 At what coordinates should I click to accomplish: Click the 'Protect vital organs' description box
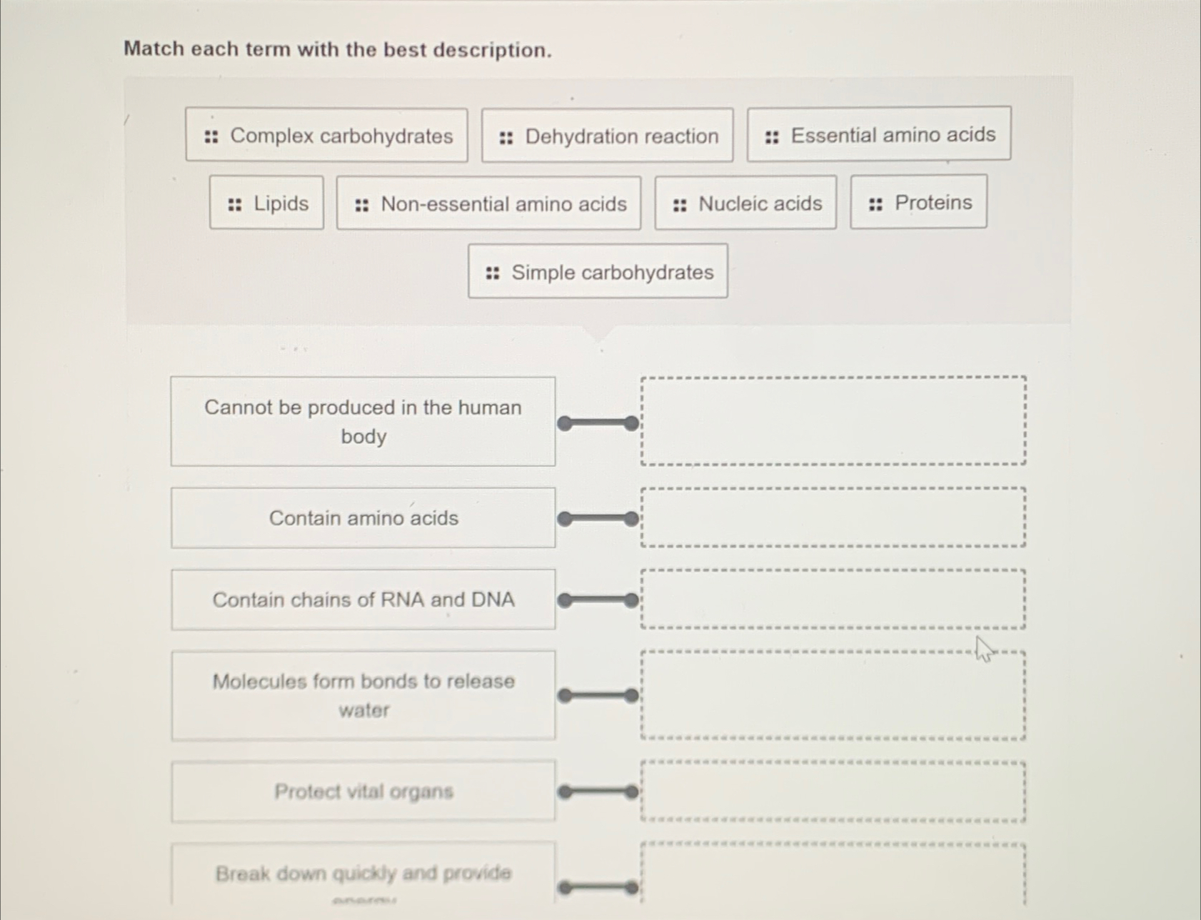coord(363,792)
